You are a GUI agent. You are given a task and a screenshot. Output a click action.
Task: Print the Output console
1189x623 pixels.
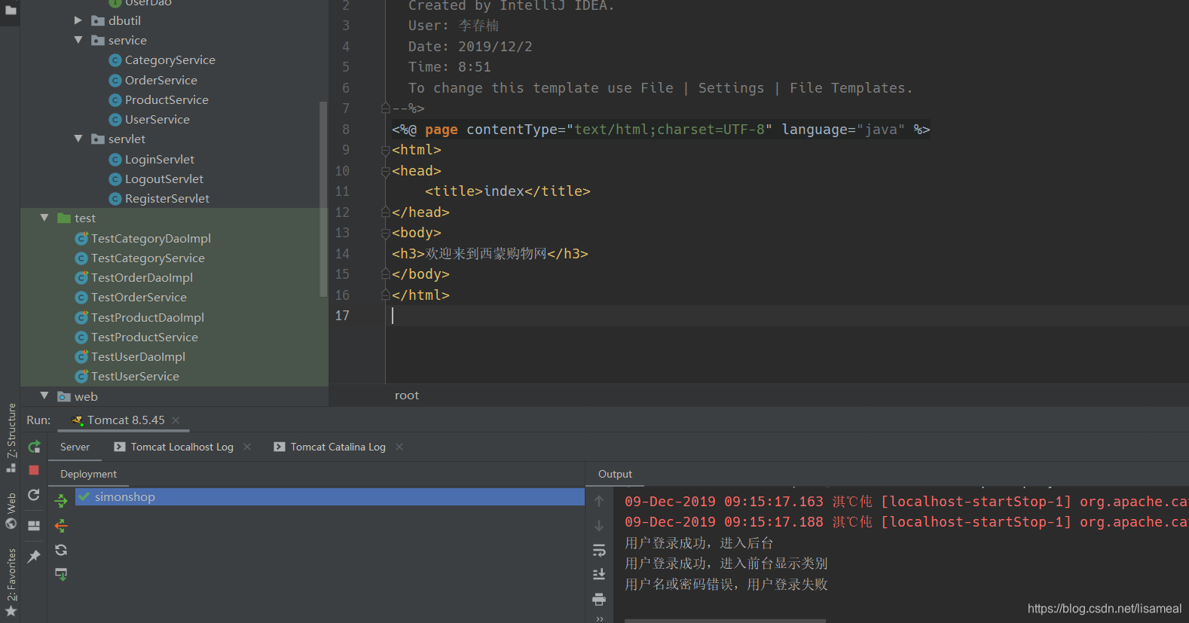click(x=599, y=600)
